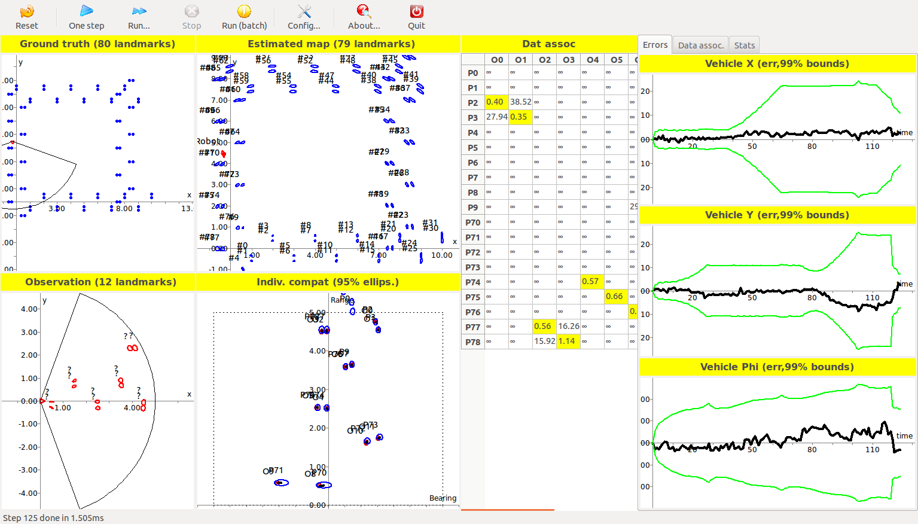Click the 0.57 cell in row P74
Screen dimensions: 918x524
[x=591, y=282]
